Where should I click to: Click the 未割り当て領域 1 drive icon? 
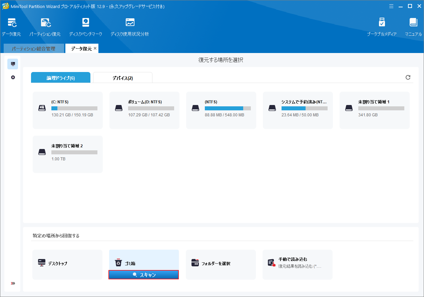tap(349, 108)
